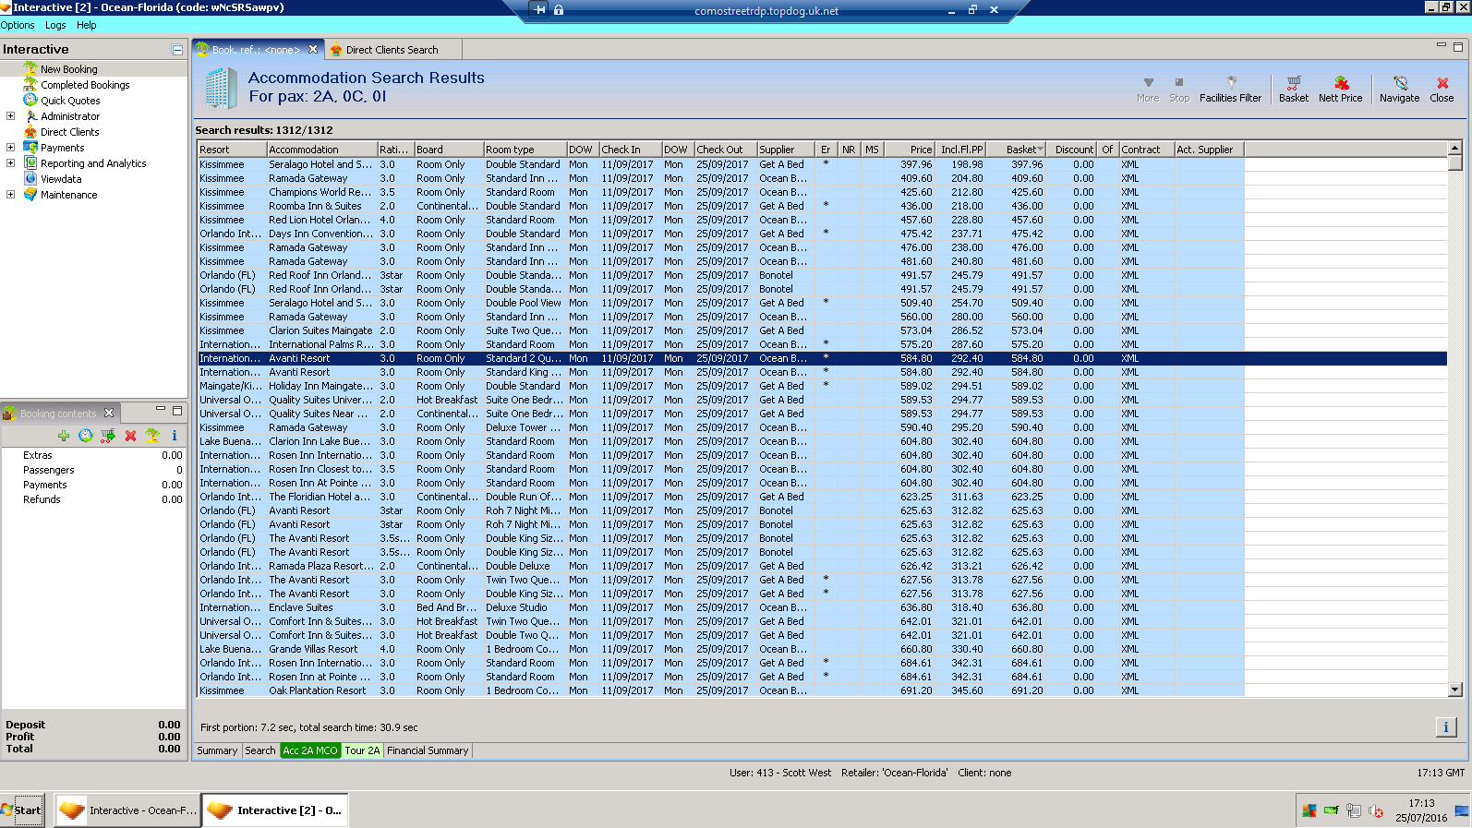Select the Acc 2A MCO tab
Image resolution: width=1472 pixels, height=828 pixels.
(x=310, y=750)
